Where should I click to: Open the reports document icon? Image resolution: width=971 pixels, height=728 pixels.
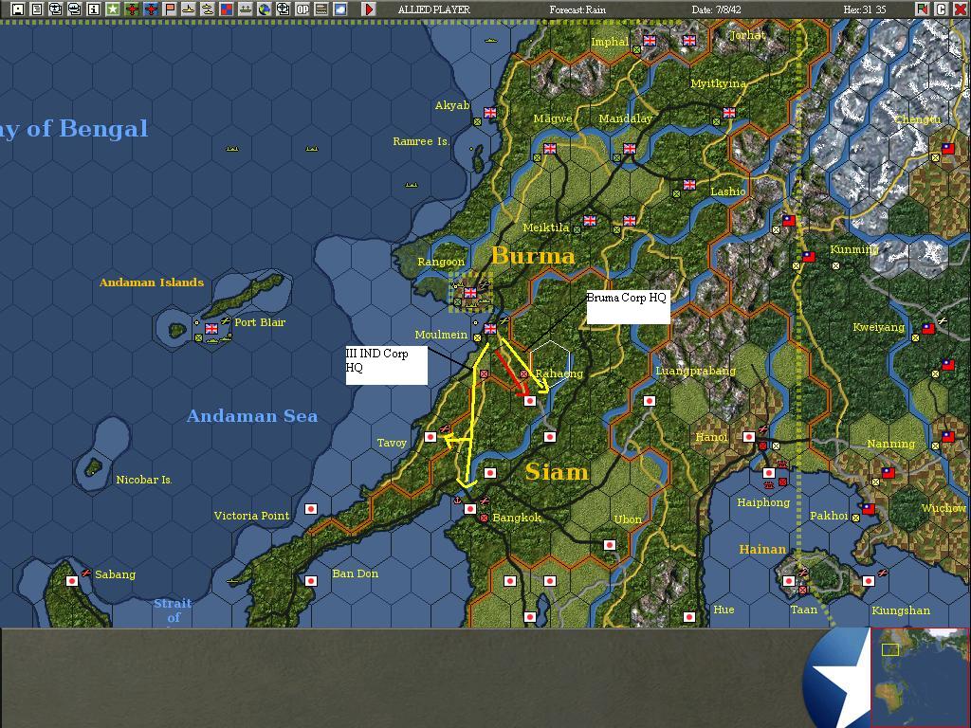coord(37,9)
